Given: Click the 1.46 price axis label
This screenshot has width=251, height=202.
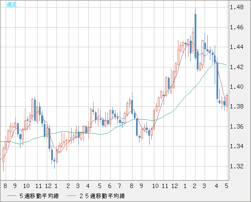Looking at the screenshot, I should [237, 27].
